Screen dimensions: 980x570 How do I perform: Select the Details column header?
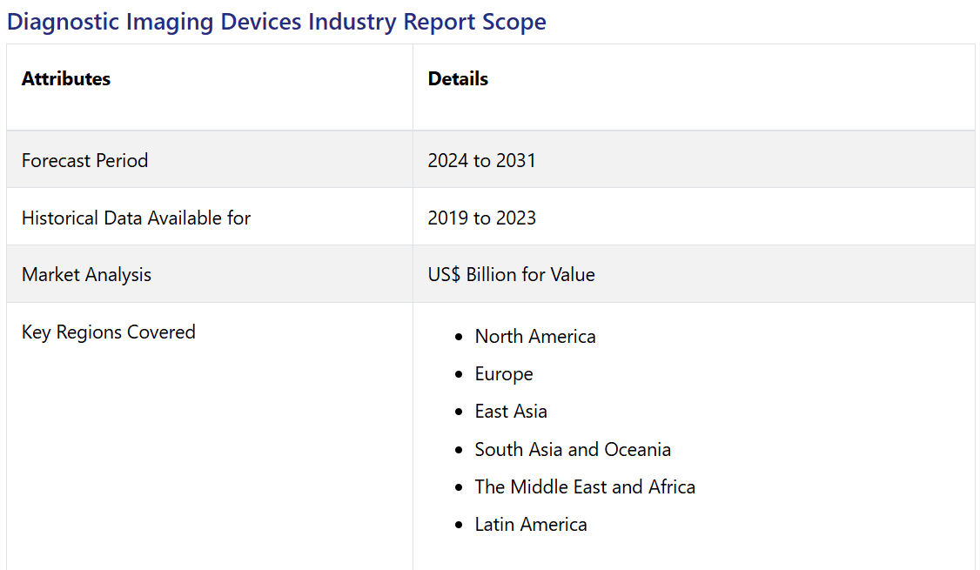(458, 79)
